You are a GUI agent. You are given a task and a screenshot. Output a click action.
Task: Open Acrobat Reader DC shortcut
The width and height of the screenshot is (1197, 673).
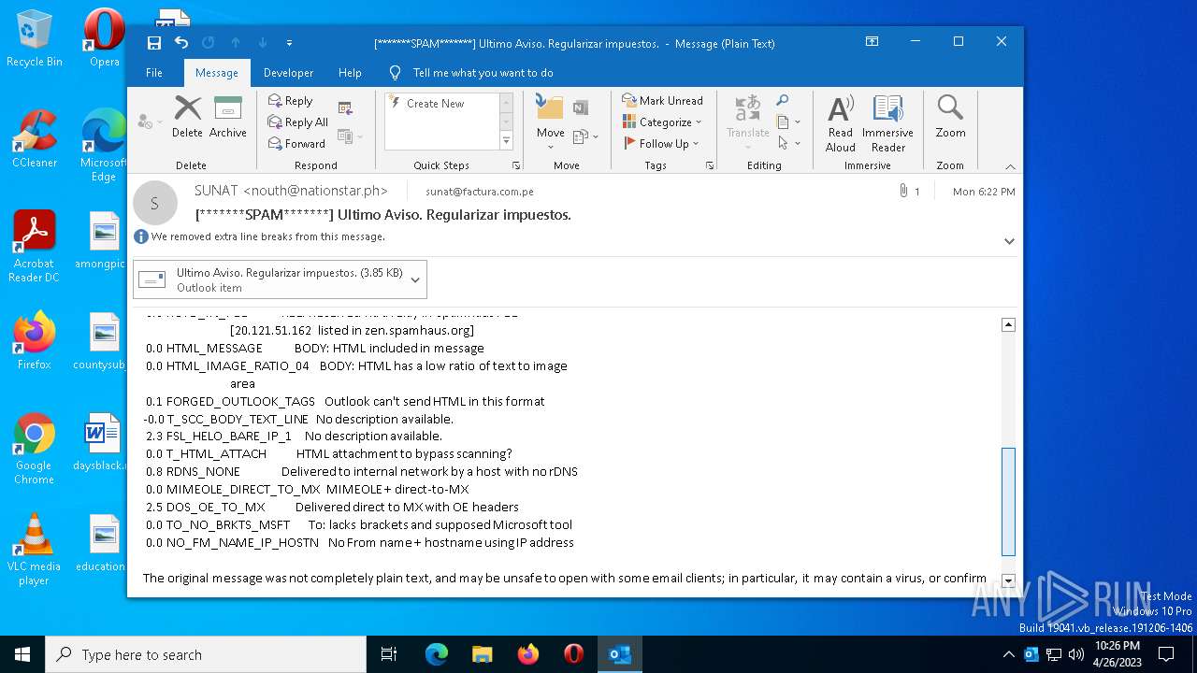click(x=34, y=246)
